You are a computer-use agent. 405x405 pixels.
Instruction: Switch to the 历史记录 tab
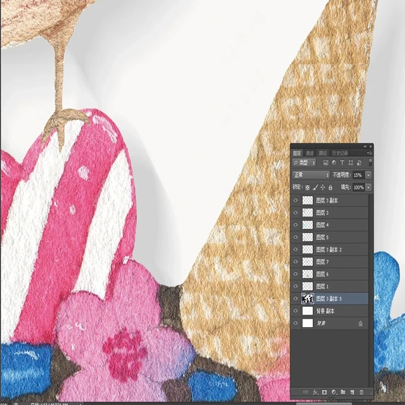(340, 153)
